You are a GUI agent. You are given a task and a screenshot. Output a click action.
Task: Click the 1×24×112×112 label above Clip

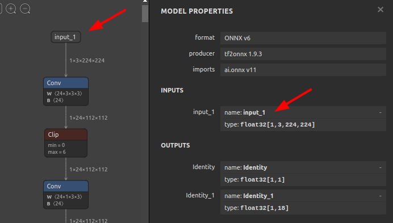coord(89,118)
